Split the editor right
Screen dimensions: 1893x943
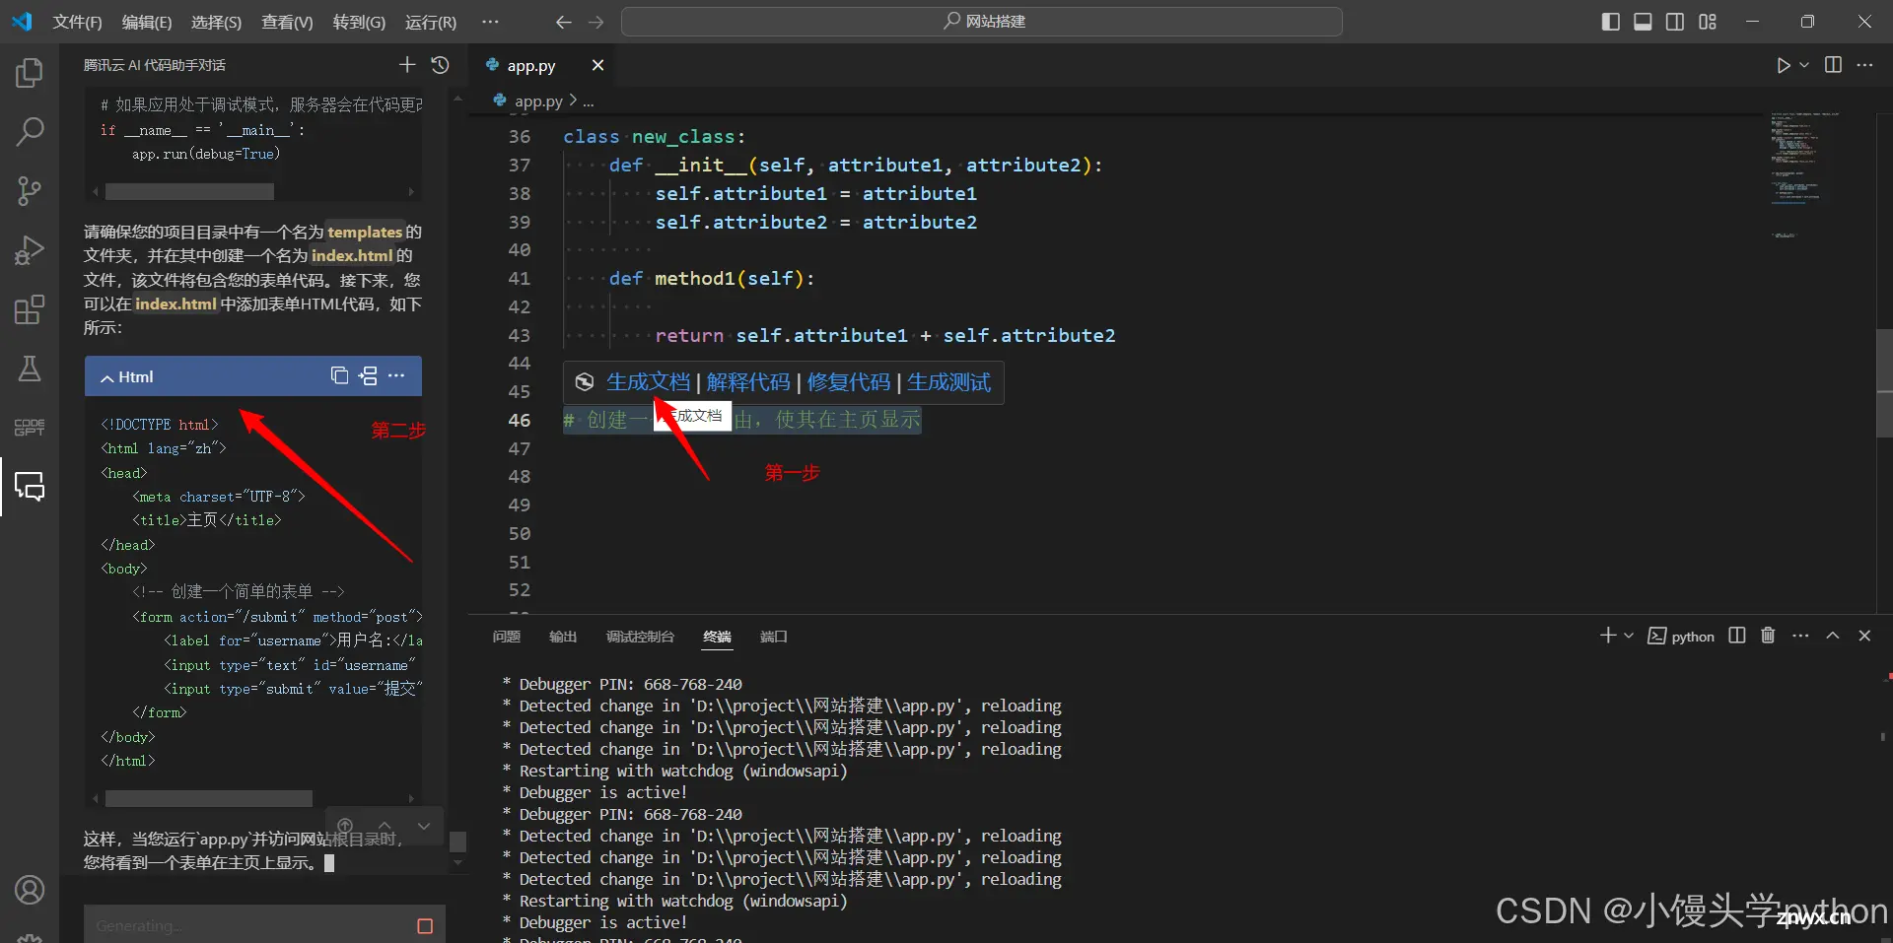[1833, 65]
